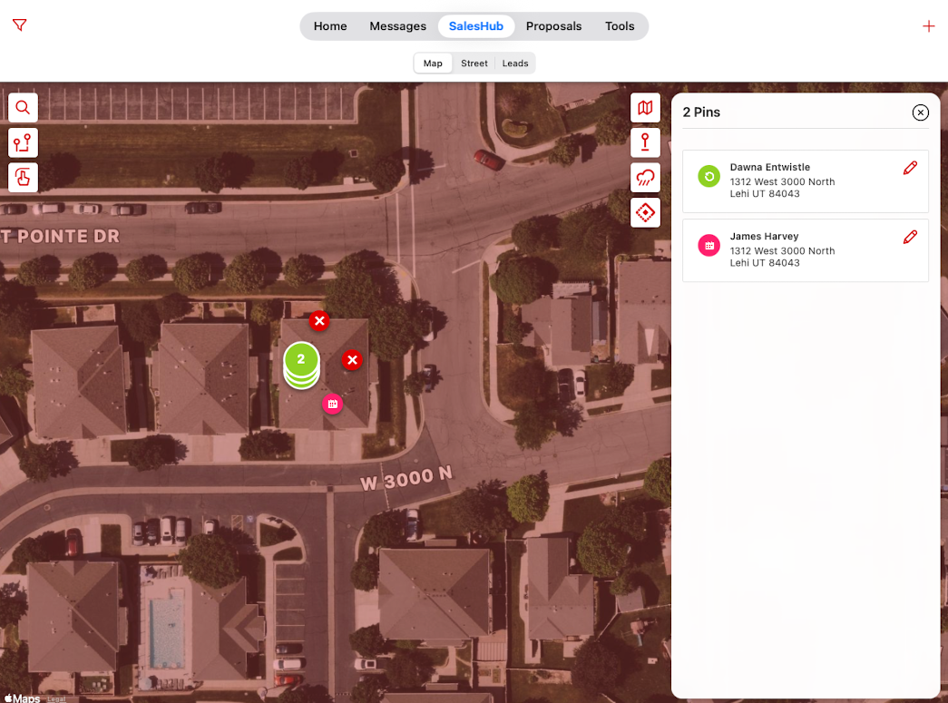The height and width of the screenshot is (703, 948).
Task: Open the map search magnifier tool
Action: coord(23,107)
